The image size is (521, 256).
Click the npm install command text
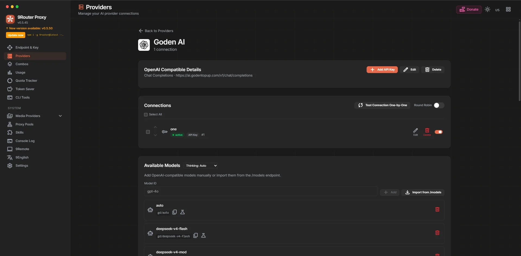point(45,35)
